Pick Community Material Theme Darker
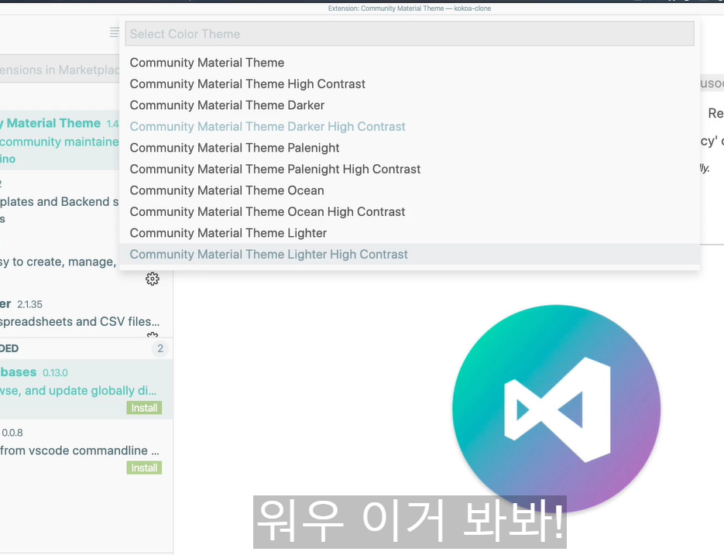The height and width of the screenshot is (555, 724). pyautogui.click(x=410, y=105)
